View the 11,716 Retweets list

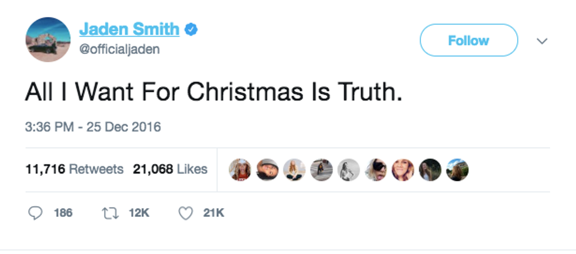pyautogui.click(x=75, y=169)
